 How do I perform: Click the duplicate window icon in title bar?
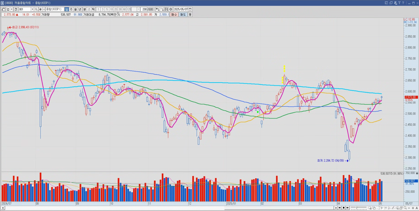pyautogui.click(x=391, y=3)
